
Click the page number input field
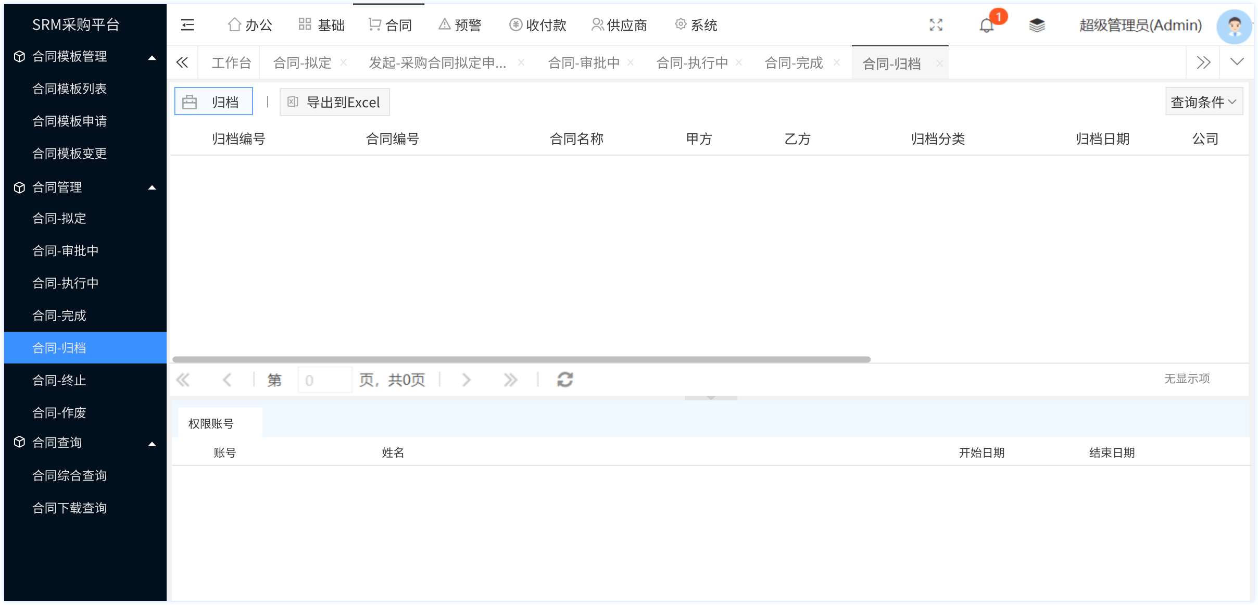coord(324,380)
